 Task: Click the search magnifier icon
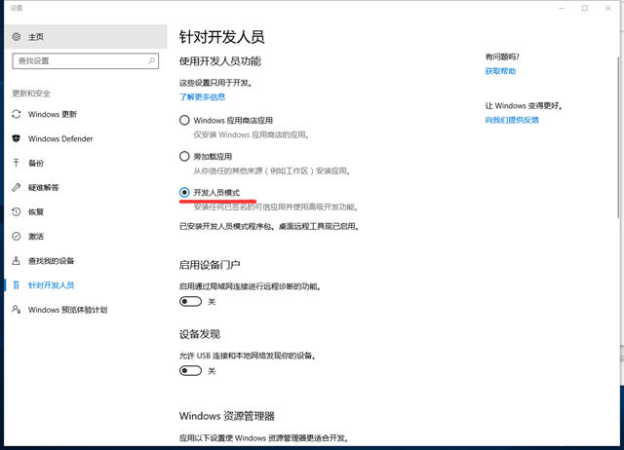click(151, 60)
